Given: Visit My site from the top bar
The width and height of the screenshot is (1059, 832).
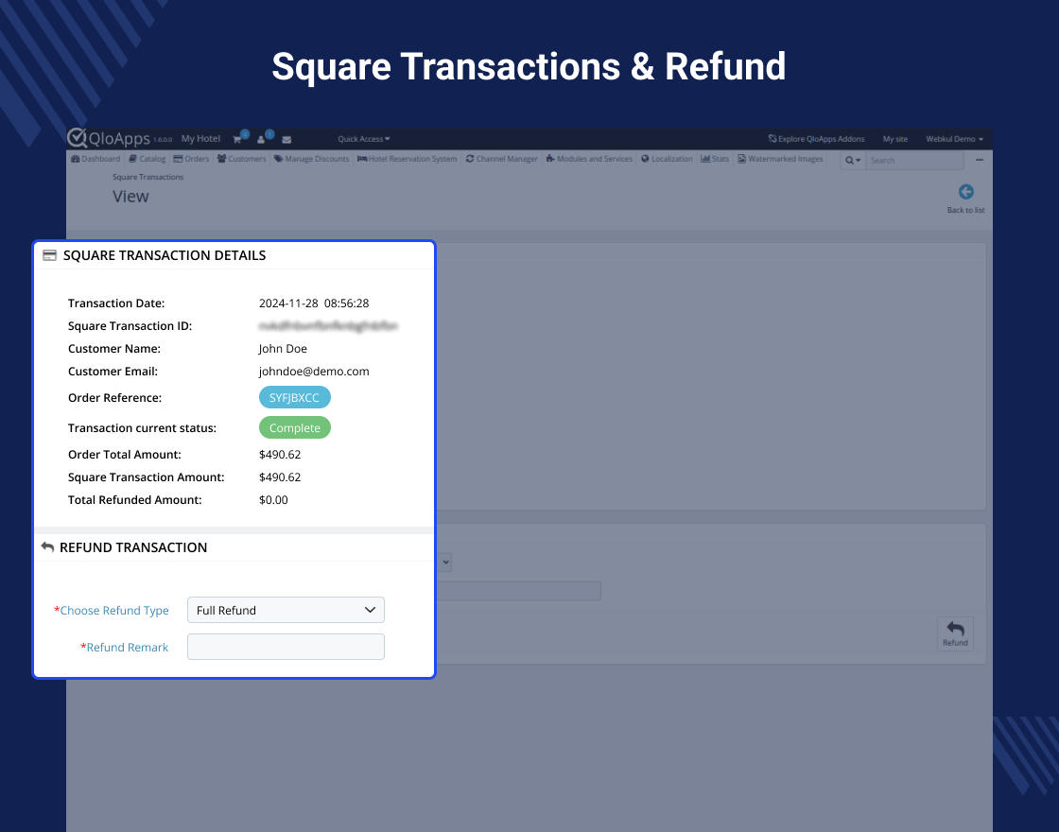Looking at the screenshot, I should click(894, 138).
